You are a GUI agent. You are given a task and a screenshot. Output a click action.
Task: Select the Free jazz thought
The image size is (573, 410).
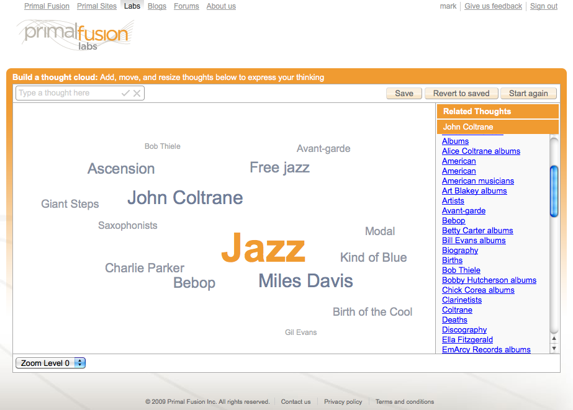pyautogui.click(x=279, y=167)
